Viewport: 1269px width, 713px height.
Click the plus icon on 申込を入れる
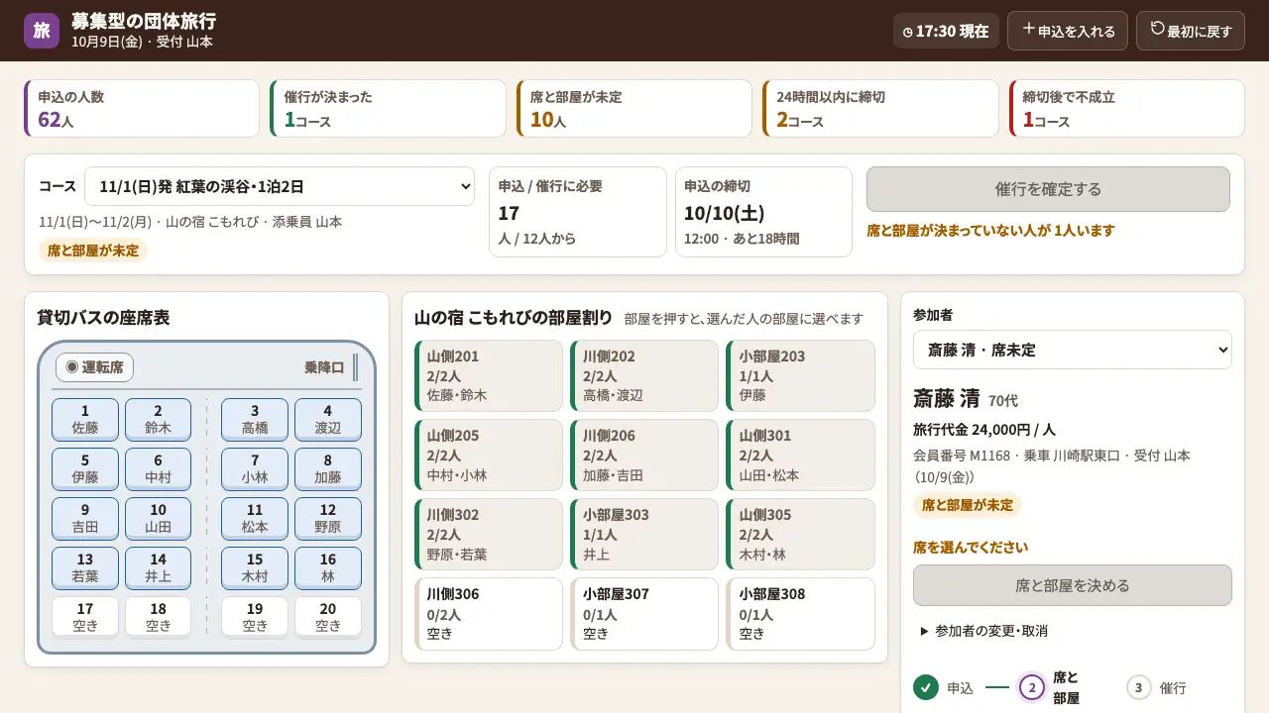coord(1028,30)
